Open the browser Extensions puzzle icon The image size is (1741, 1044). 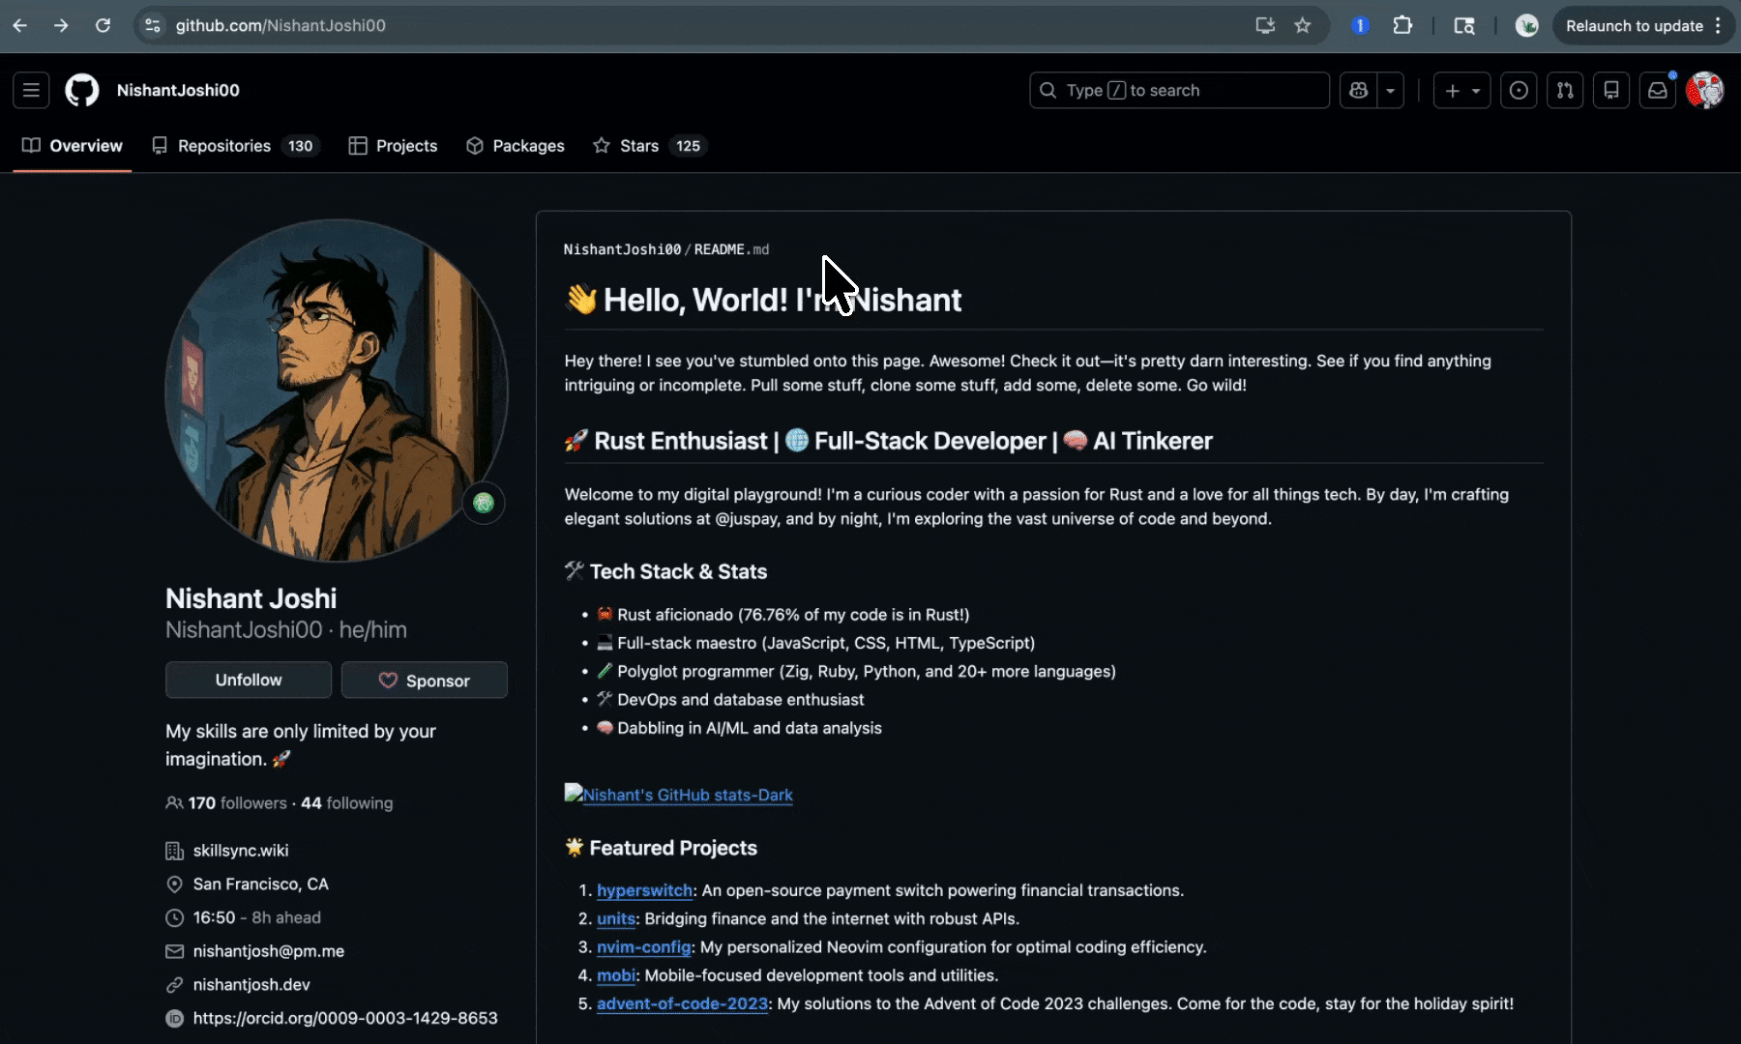pyautogui.click(x=1402, y=26)
